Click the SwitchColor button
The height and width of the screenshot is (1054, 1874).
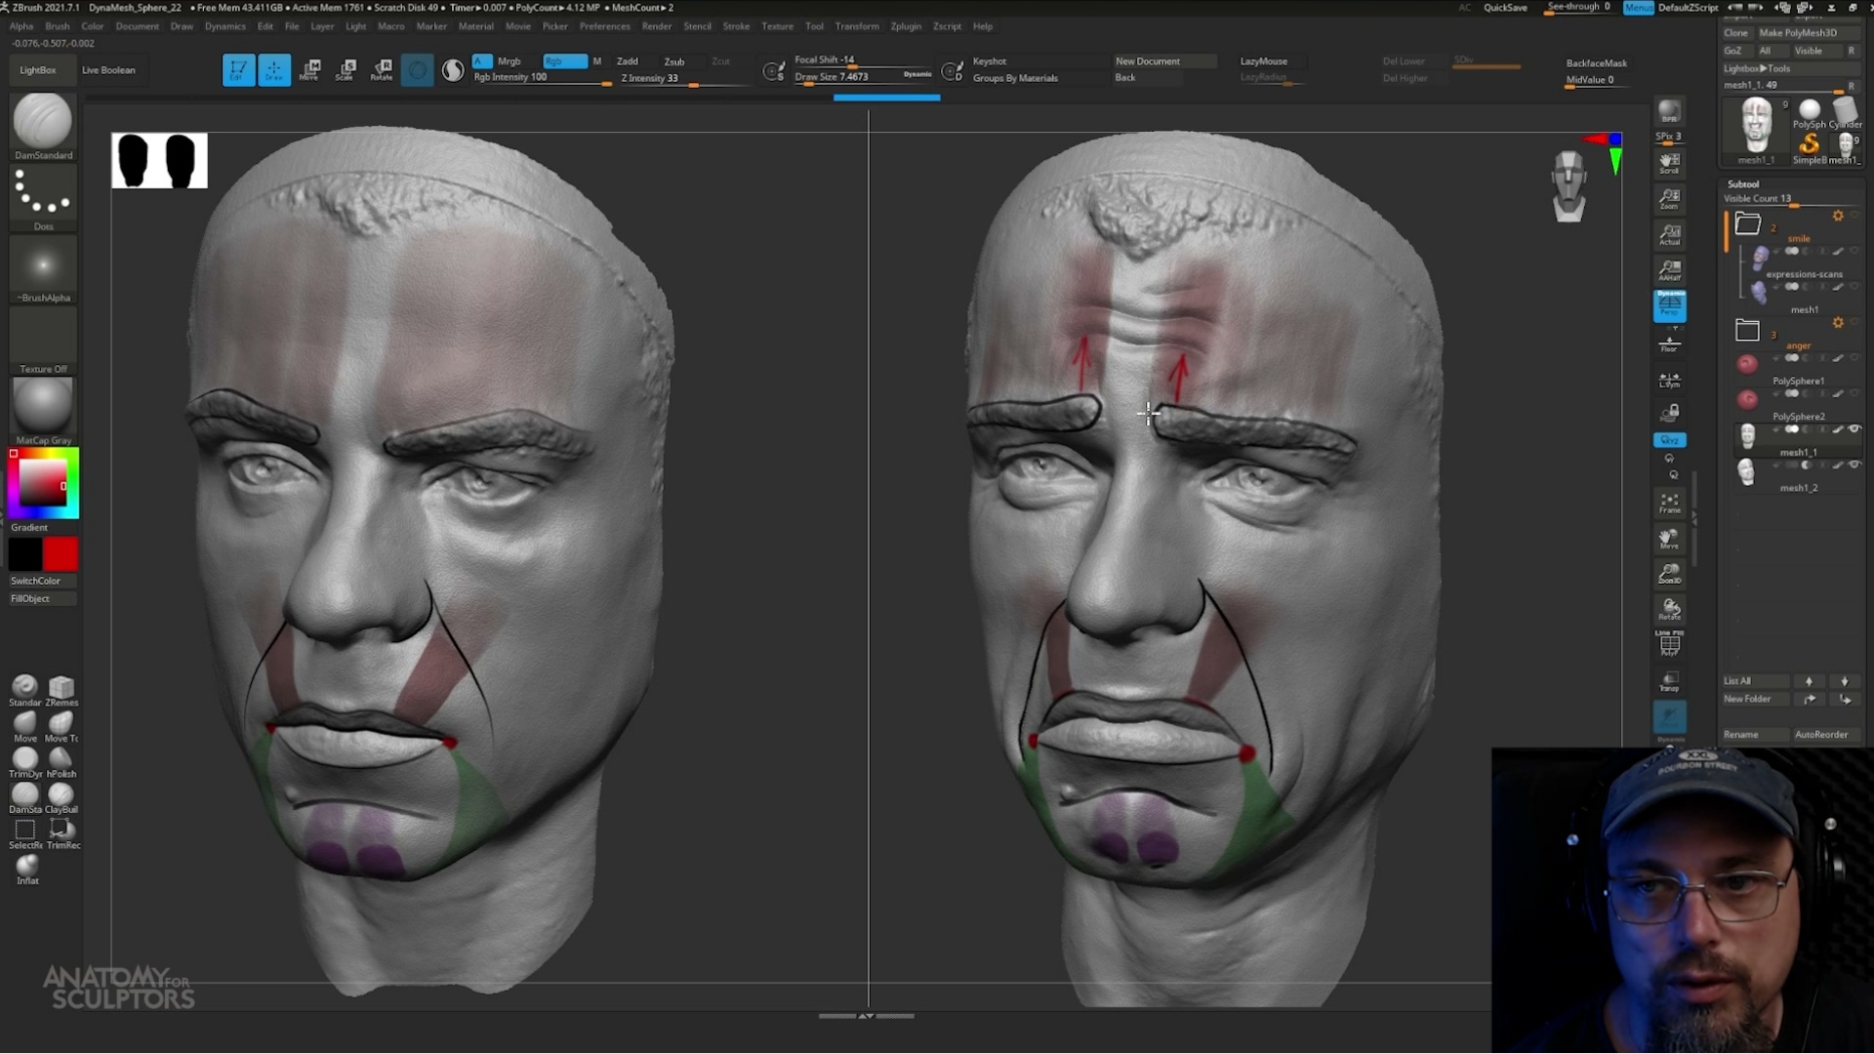point(42,581)
